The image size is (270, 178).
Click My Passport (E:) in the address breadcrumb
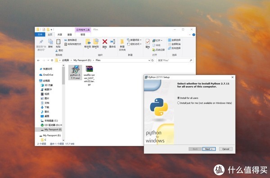point(82,60)
